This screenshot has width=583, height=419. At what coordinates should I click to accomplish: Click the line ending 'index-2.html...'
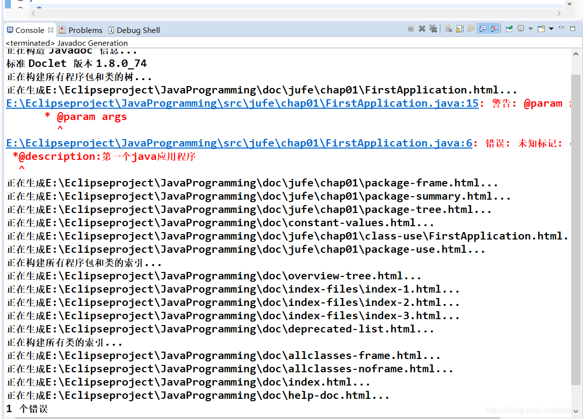[233, 302]
